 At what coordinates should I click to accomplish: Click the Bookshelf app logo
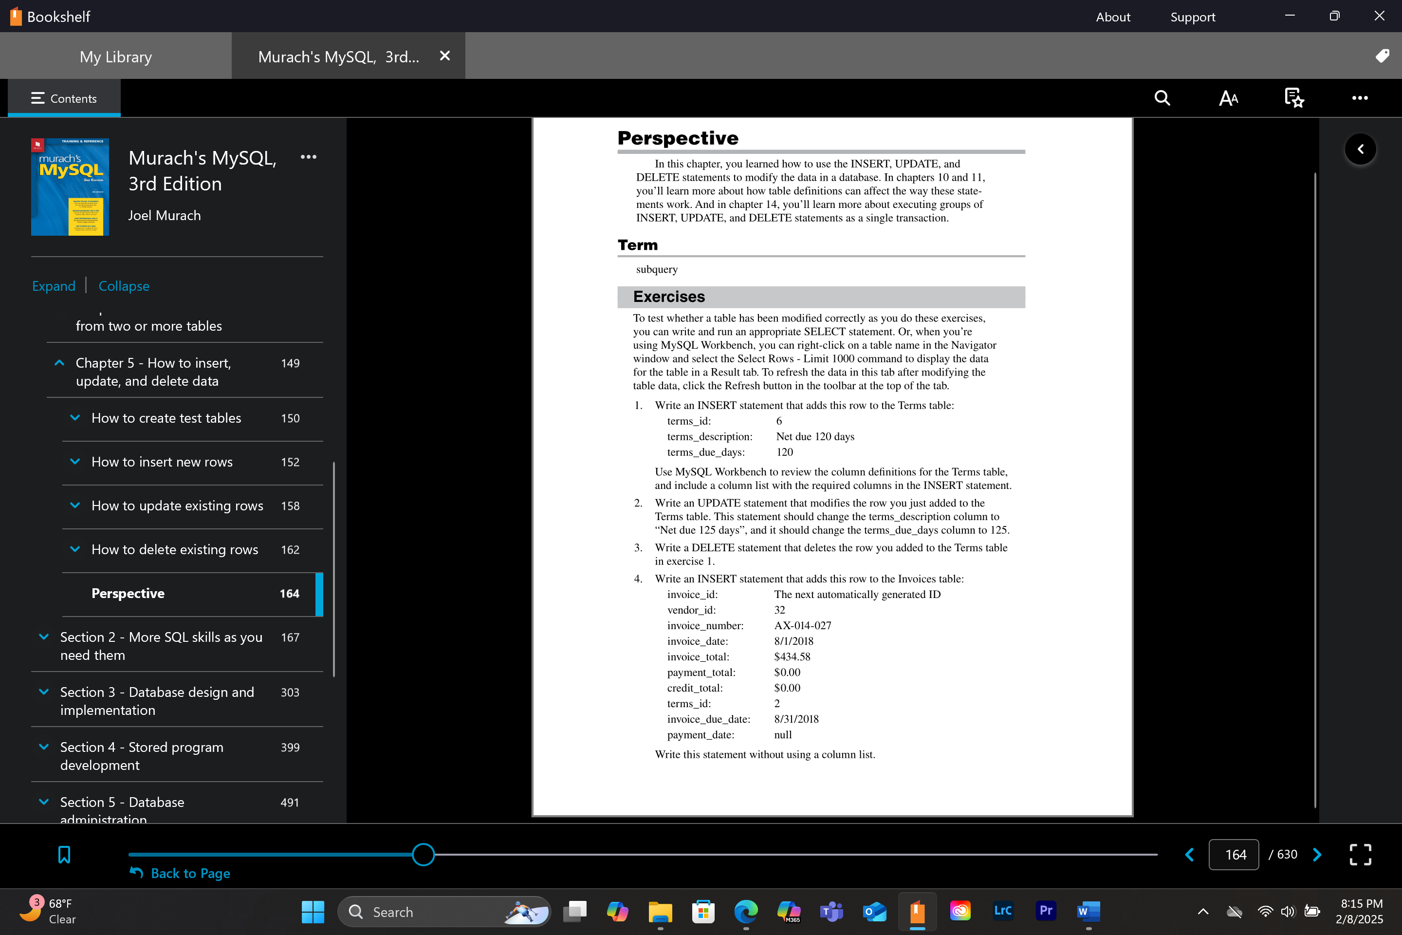point(16,16)
